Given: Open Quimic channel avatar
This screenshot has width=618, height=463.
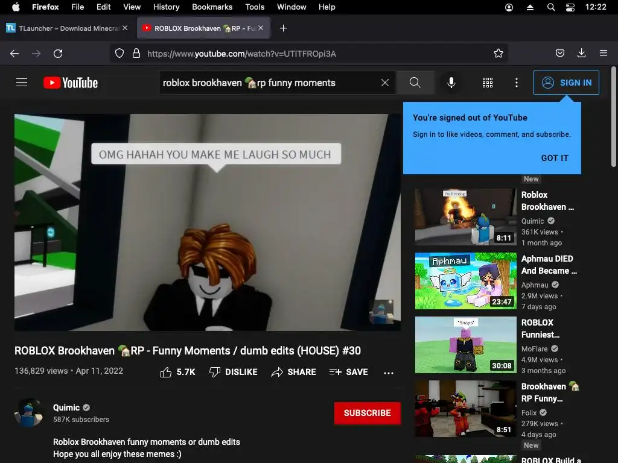Looking at the screenshot, I should (28, 412).
